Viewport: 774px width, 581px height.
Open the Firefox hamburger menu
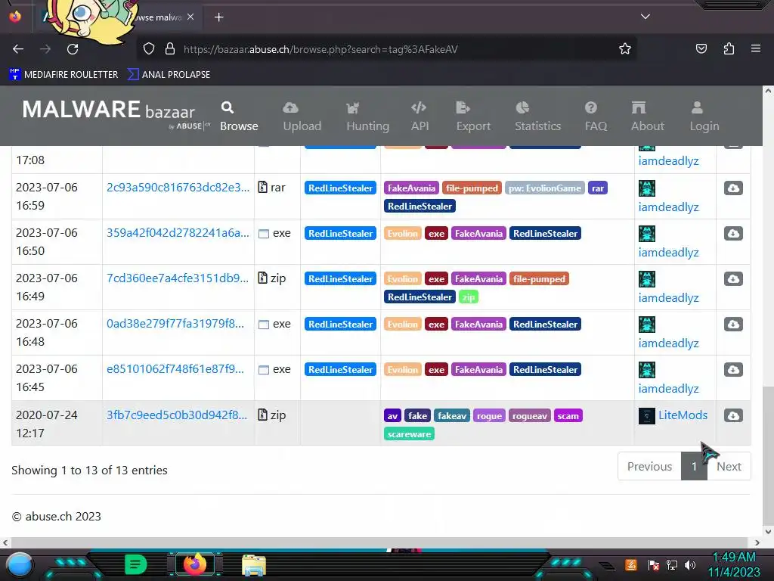756,48
